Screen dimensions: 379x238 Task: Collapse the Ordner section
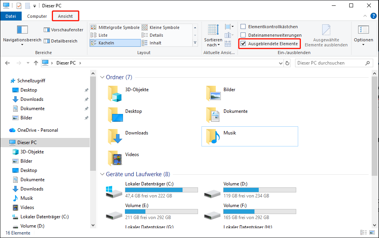pyautogui.click(x=102, y=77)
